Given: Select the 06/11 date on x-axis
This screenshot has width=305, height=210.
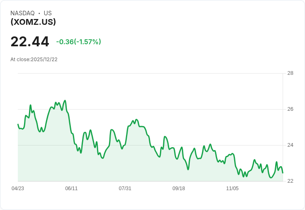Looking at the screenshot, I should (71, 189).
